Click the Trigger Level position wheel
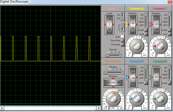 coord(109,24)
